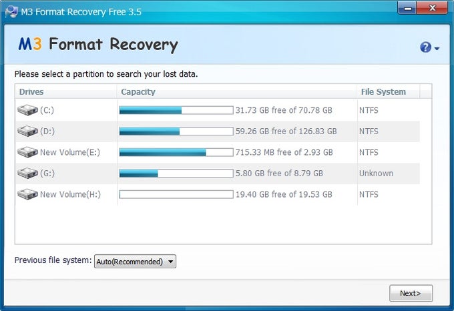Sort by the File System column header

tap(388, 91)
